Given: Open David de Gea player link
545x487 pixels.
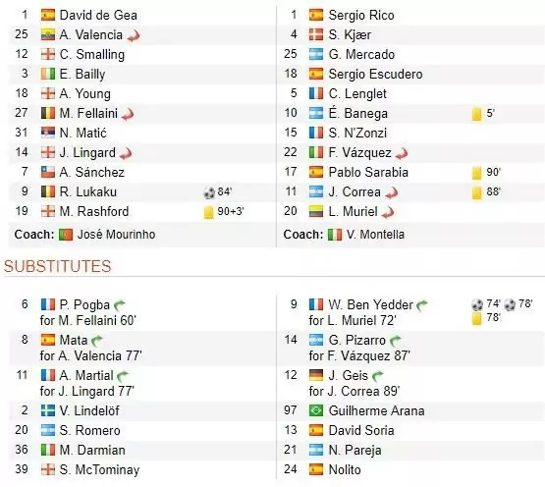Looking at the screenshot, I should 98,16.
